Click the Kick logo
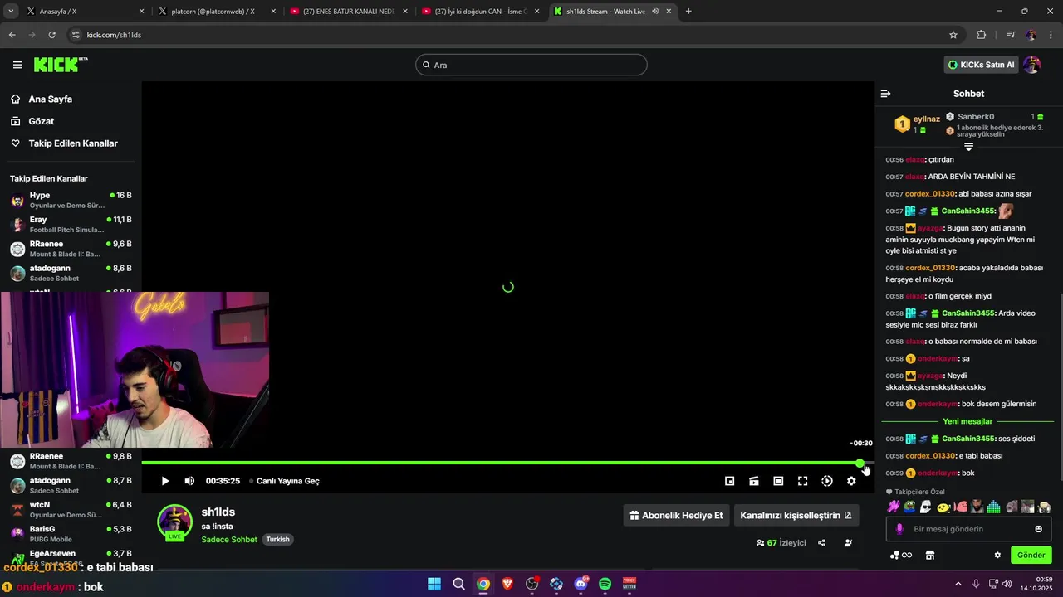Image resolution: width=1063 pixels, height=597 pixels. pyautogui.click(x=61, y=65)
